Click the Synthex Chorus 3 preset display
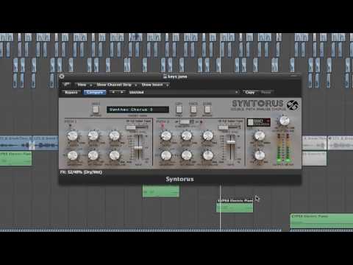 pos(138,110)
